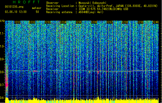Click the meteor count value 50

37,12
